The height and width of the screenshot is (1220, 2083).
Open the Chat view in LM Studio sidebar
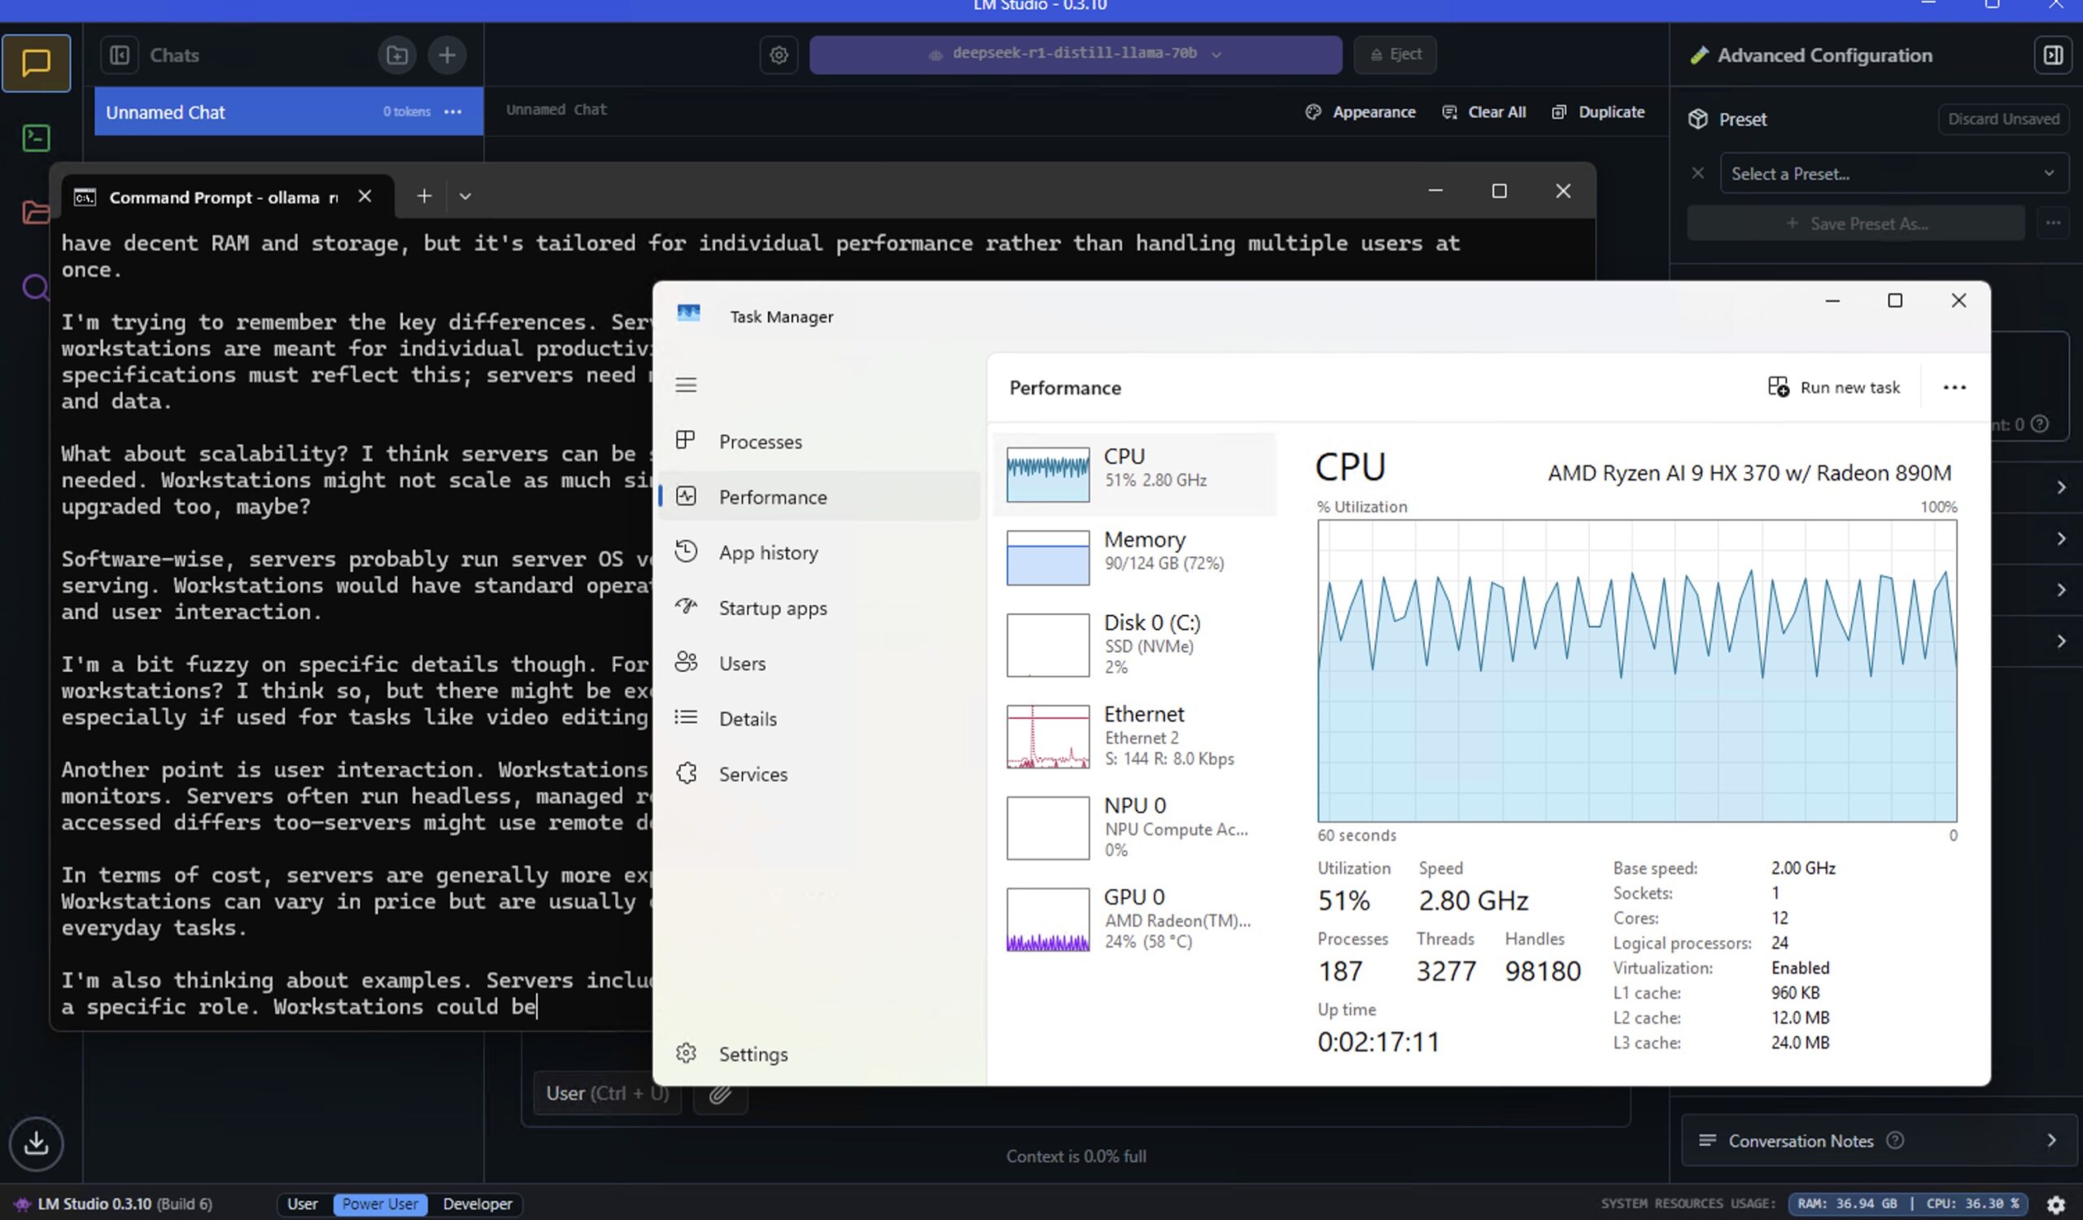tap(36, 63)
